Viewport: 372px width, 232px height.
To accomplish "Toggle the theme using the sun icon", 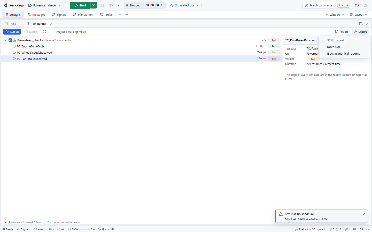I will (x=366, y=5).
